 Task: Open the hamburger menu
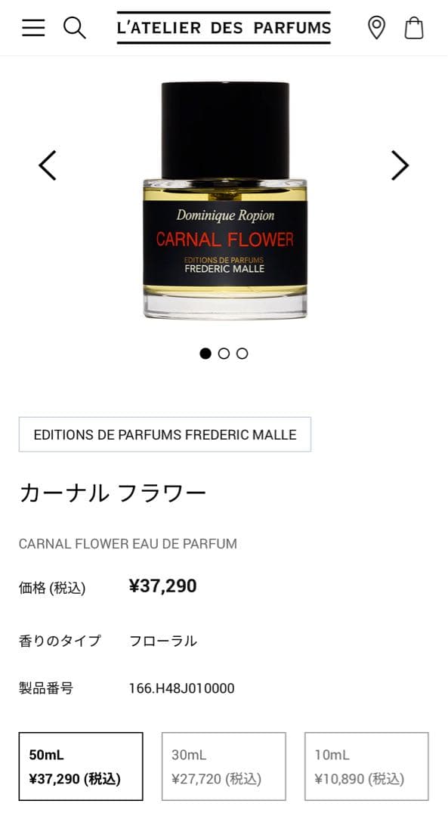(33, 28)
